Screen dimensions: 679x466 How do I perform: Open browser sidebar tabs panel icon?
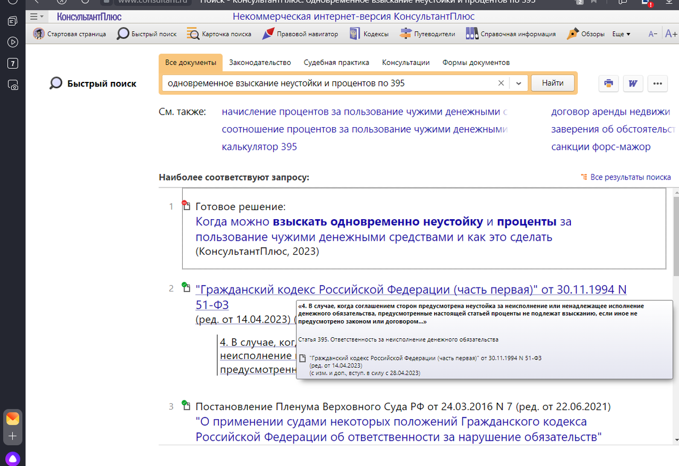tap(12, 21)
